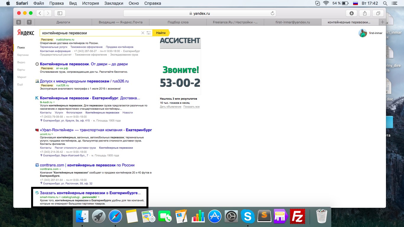Clear the Yandex search query with the X
Image resolution: width=404 pixels, height=227 pixels.
pos(143,33)
